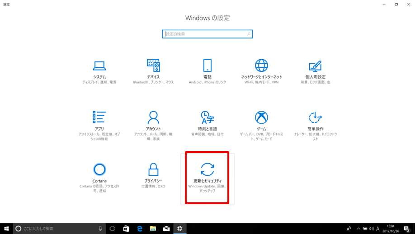Open the アカウント (Accounts) person icon
The width and height of the screenshot is (415, 234).
[x=153, y=117]
